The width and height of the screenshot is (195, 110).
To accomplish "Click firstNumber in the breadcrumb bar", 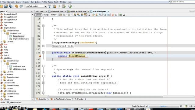I will pos(79,99).
